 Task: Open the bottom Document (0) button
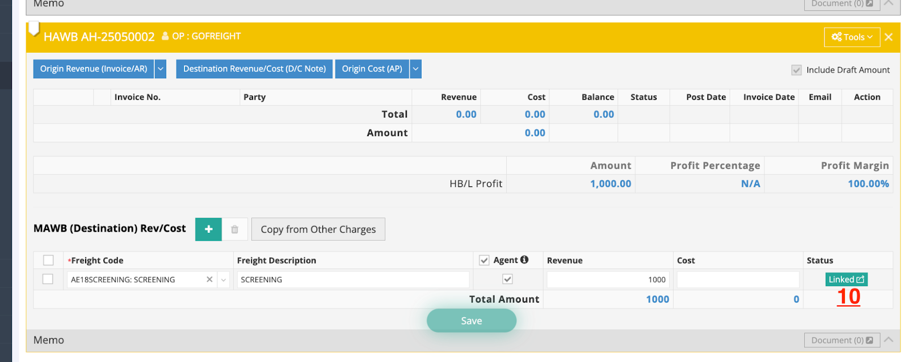pos(842,340)
